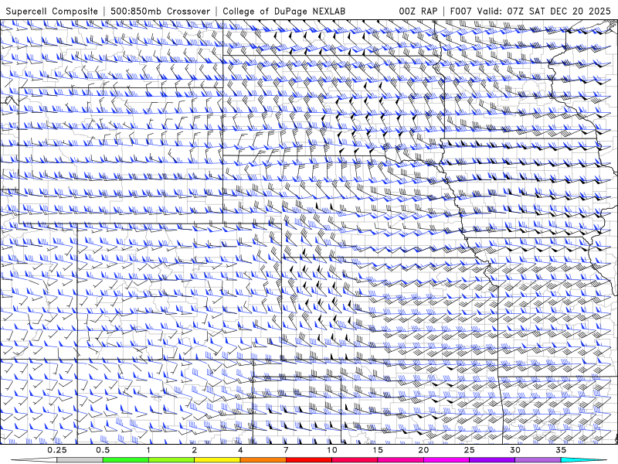Click the orange color bar segment after 4
Image resolution: width=618 pixels, height=464 pixels.
click(x=263, y=460)
